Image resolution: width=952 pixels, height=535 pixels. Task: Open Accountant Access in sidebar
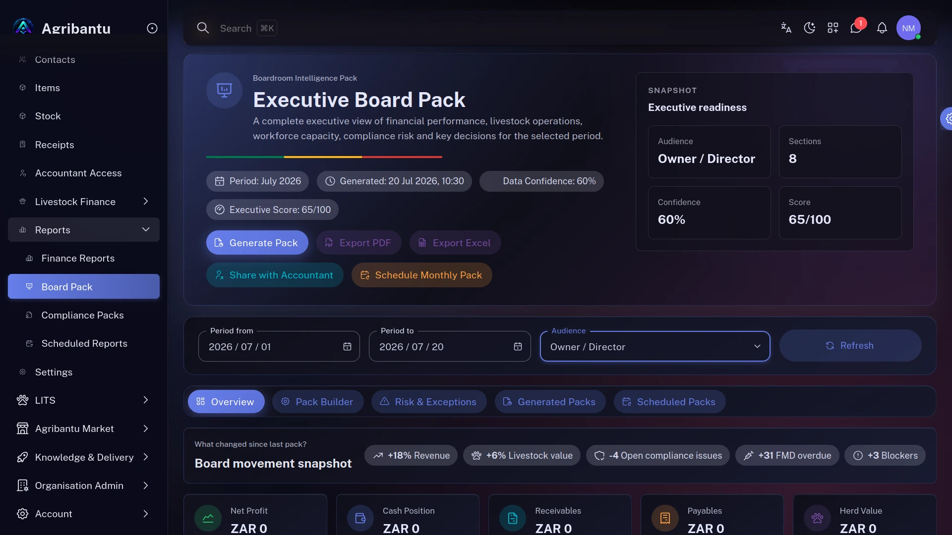[x=84, y=173]
